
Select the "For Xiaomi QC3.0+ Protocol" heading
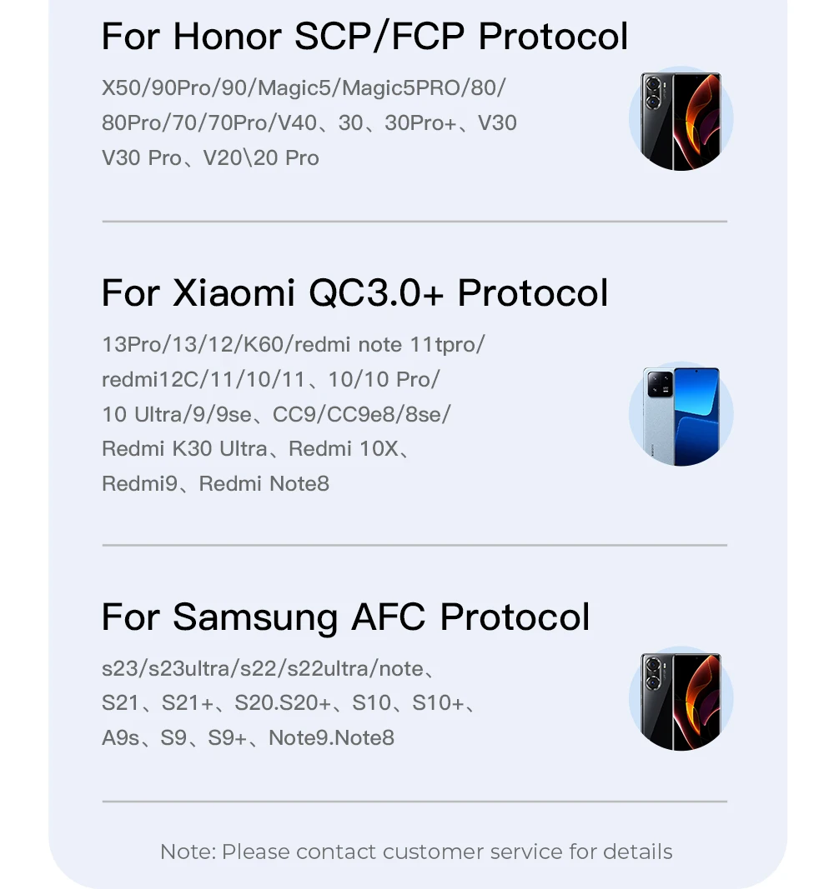point(354,293)
